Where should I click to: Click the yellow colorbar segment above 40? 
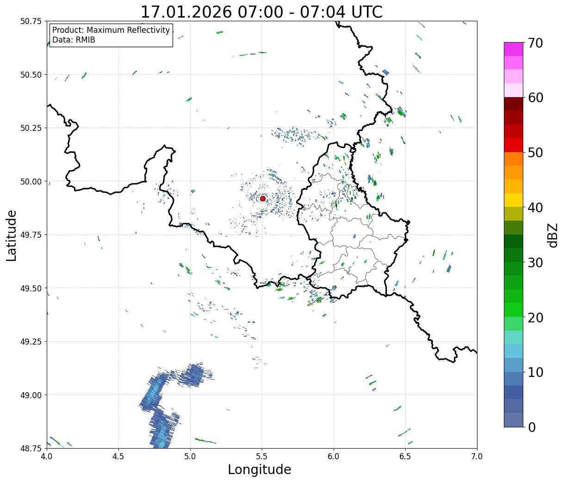(514, 200)
